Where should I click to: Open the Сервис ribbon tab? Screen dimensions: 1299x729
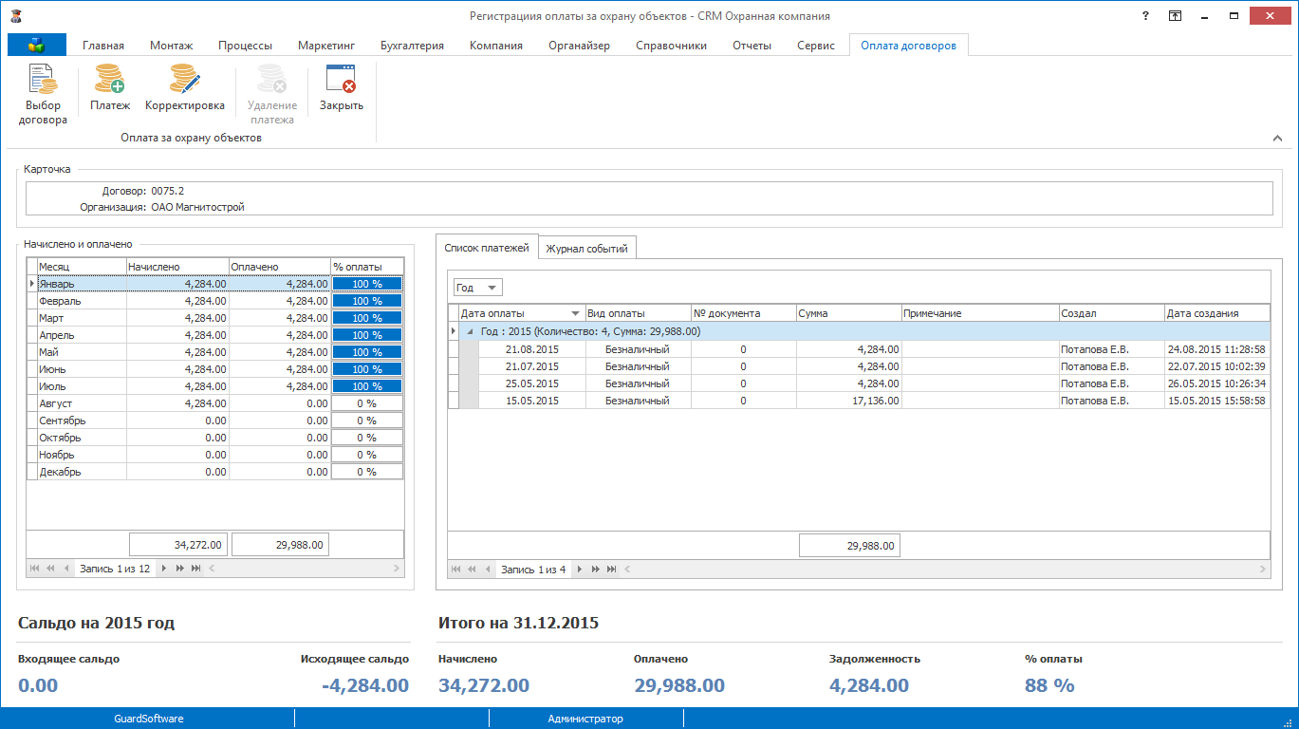click(816, 46)
